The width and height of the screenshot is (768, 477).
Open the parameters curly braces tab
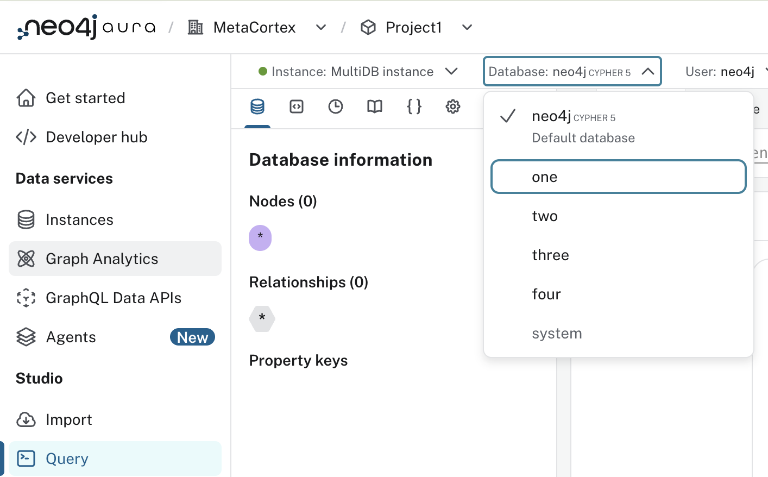tap(414, 106)
